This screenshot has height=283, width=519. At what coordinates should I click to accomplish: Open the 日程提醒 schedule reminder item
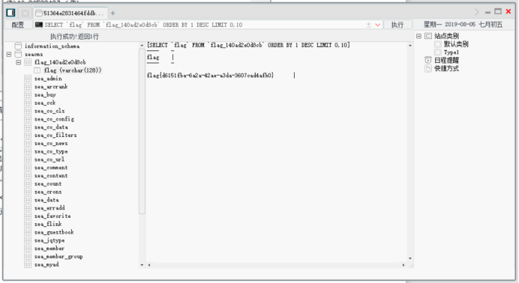pos(446,60)
